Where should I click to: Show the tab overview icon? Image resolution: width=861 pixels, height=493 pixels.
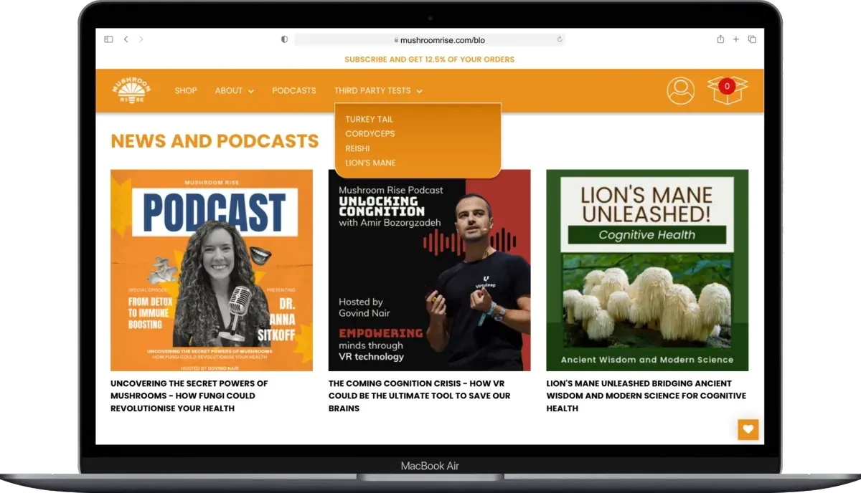tap(752, 39)
